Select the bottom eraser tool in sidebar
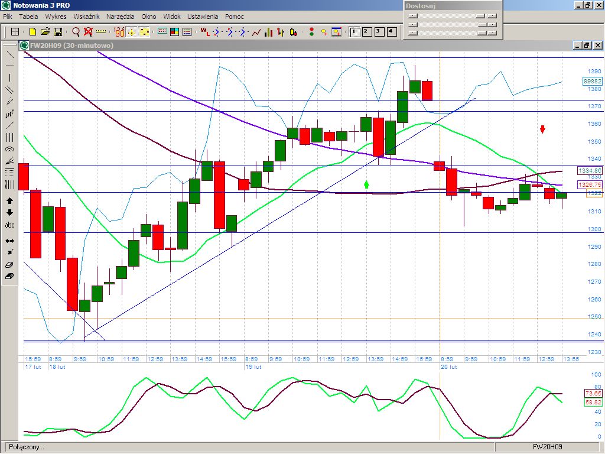The image size is (605, 454). [x=9, y=276]
